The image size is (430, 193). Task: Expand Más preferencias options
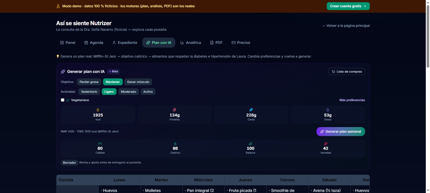coord(352,100)
